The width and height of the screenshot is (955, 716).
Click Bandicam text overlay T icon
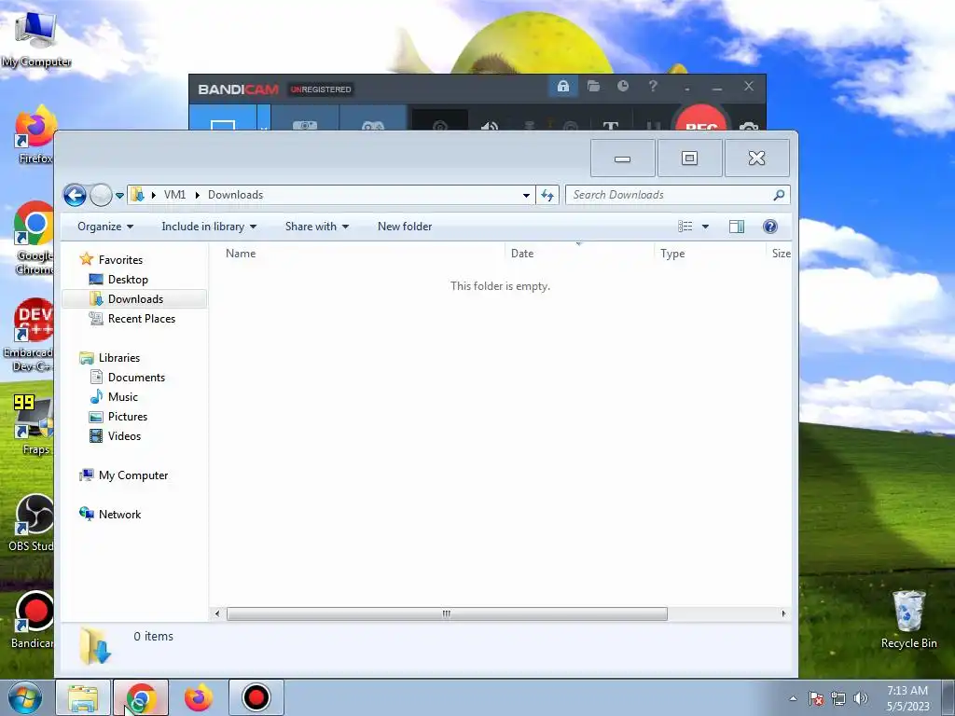pyautogui.click(x=610, y=126)
